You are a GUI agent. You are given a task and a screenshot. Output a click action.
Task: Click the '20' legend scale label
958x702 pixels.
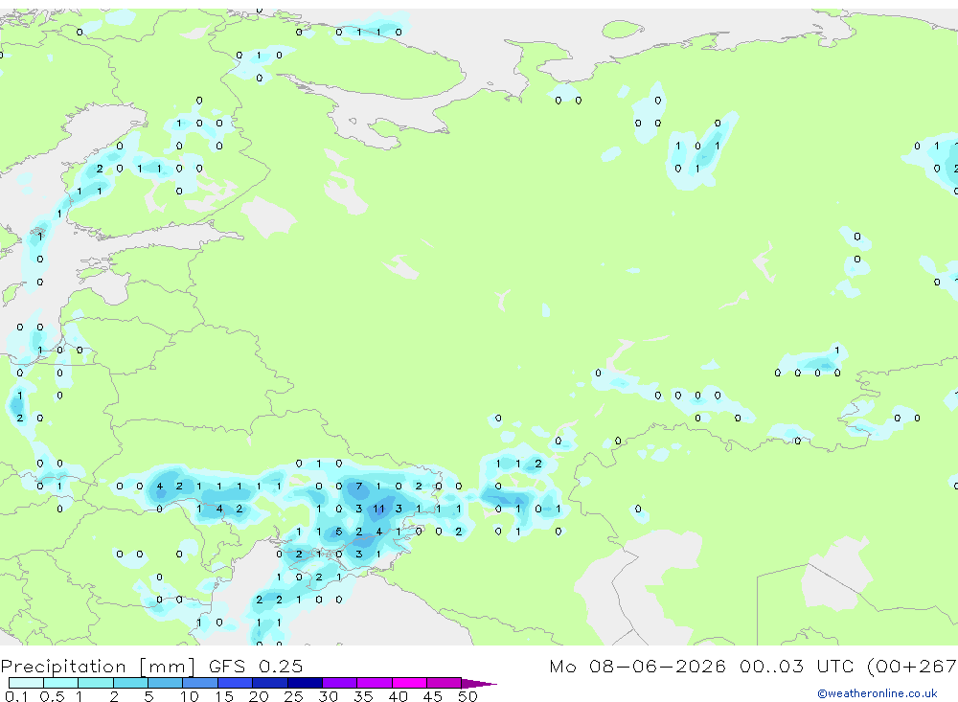[259, 696]
